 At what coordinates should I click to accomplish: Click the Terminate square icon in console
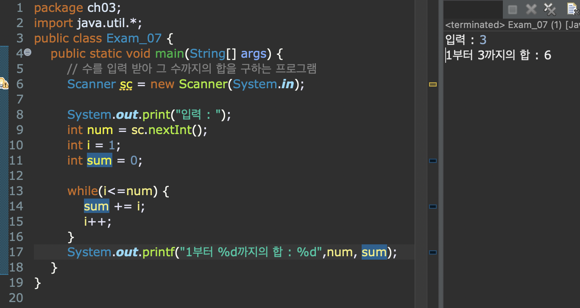tap(513, 9)
